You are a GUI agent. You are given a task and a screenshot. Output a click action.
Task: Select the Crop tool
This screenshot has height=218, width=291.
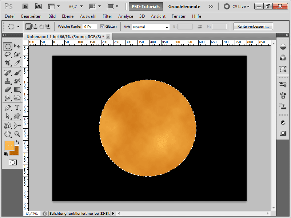coord(8,63)
